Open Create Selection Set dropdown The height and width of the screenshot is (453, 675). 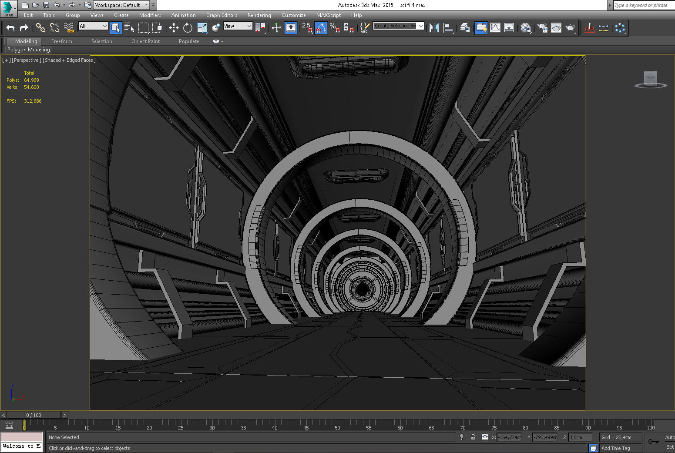399,26
